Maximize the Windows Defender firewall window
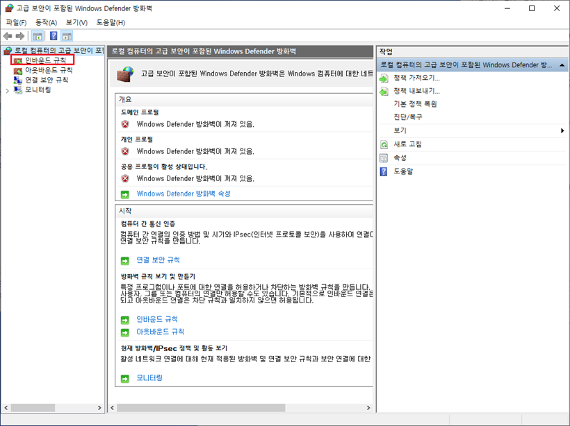Image resolution: width=570 pixels, height=426 pixels. point(532,8)
